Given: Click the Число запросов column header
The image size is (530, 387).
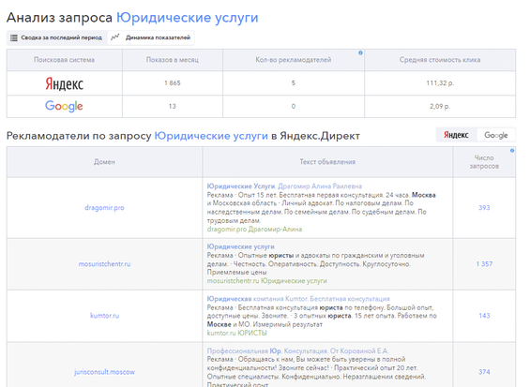Looking at the screenshot, I should pos(484,162).
